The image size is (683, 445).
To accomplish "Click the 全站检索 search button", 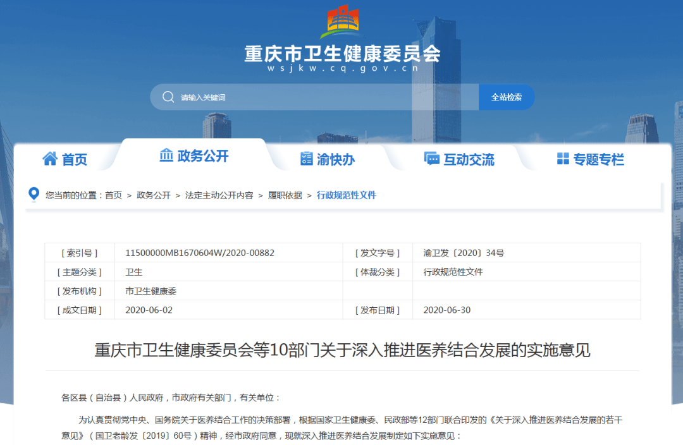I will coord(507,97).
